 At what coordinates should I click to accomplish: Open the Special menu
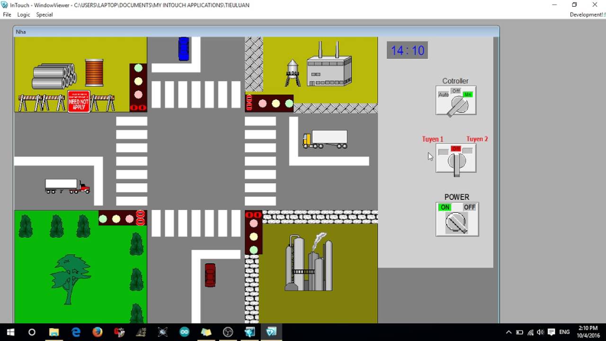(45, 15)
